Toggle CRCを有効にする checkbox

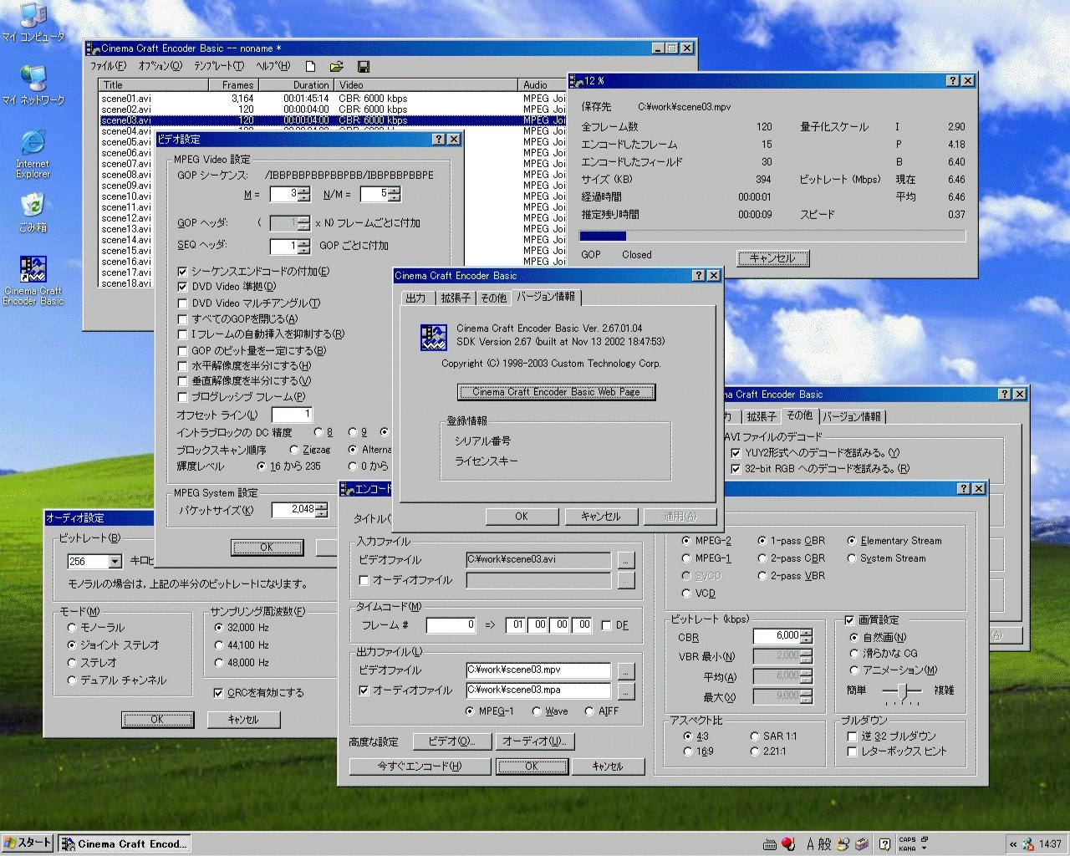click(x=218, y=693)
